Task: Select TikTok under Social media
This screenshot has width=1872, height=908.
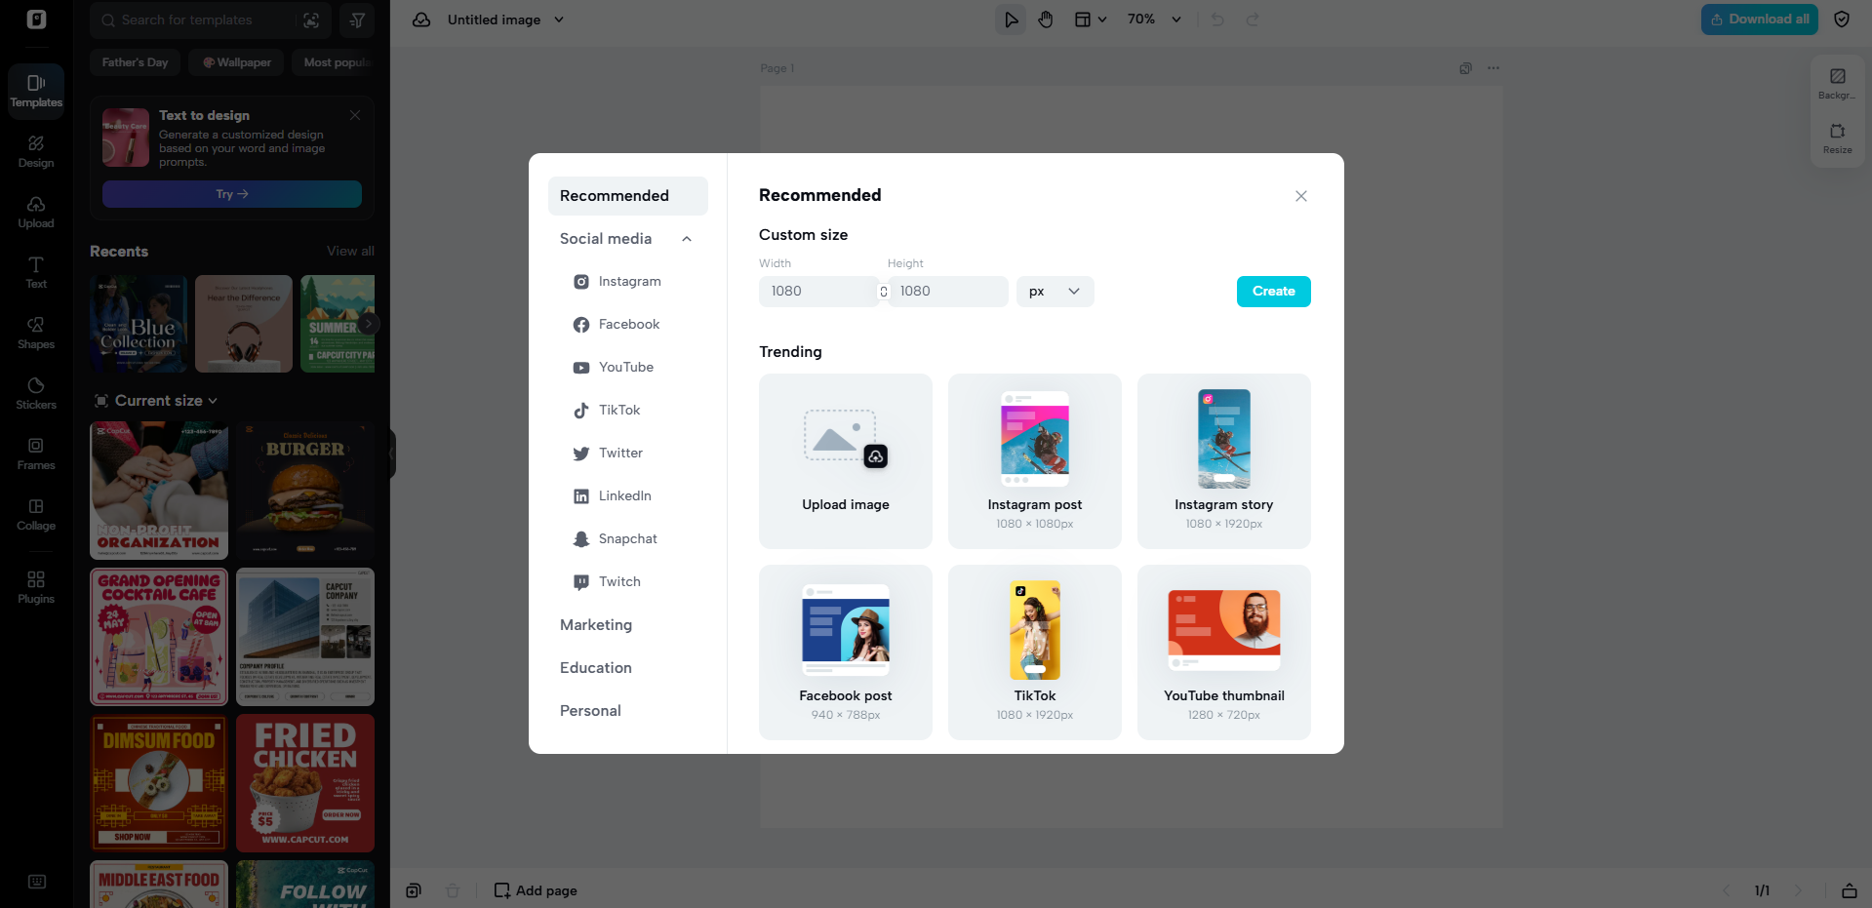Action: point(617,410)
